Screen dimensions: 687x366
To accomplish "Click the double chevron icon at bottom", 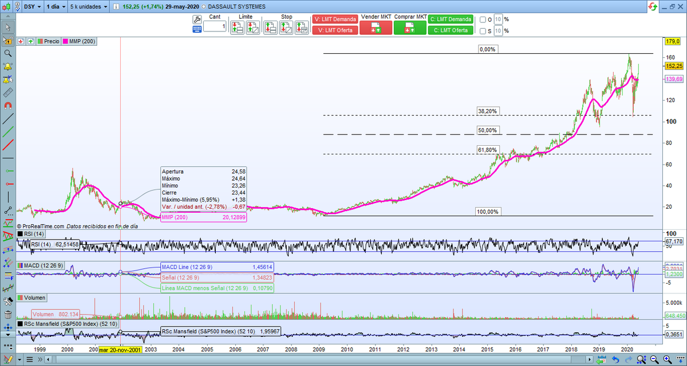I will (40, 360).
